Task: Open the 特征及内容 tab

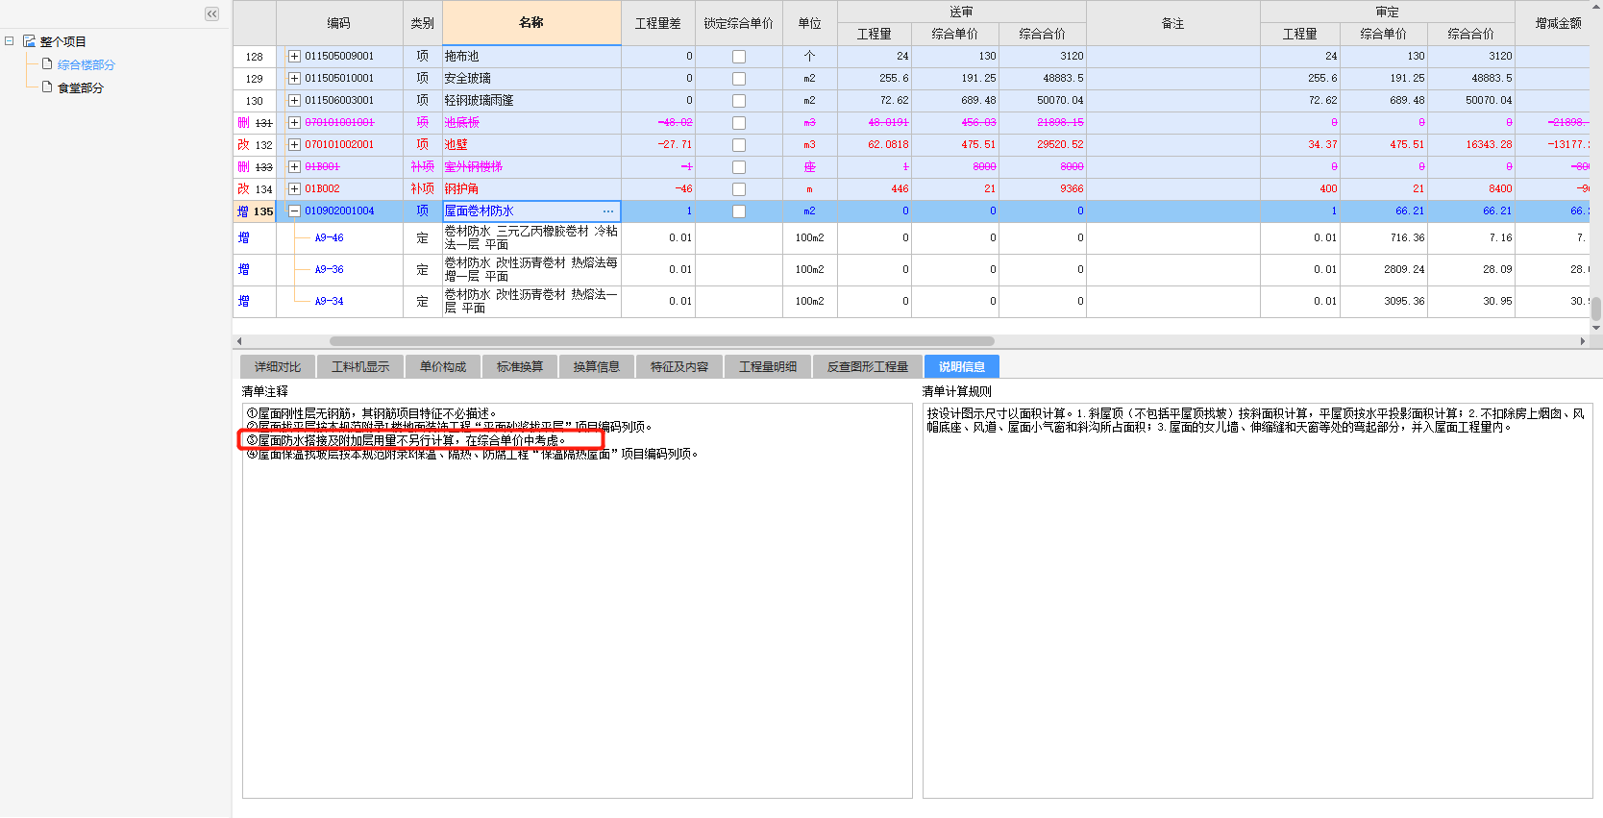Action: 679,366
